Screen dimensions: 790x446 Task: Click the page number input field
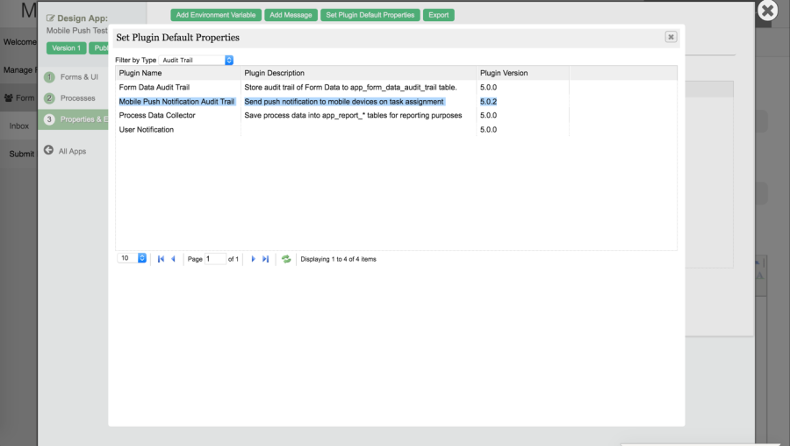[x=215, y=259]
